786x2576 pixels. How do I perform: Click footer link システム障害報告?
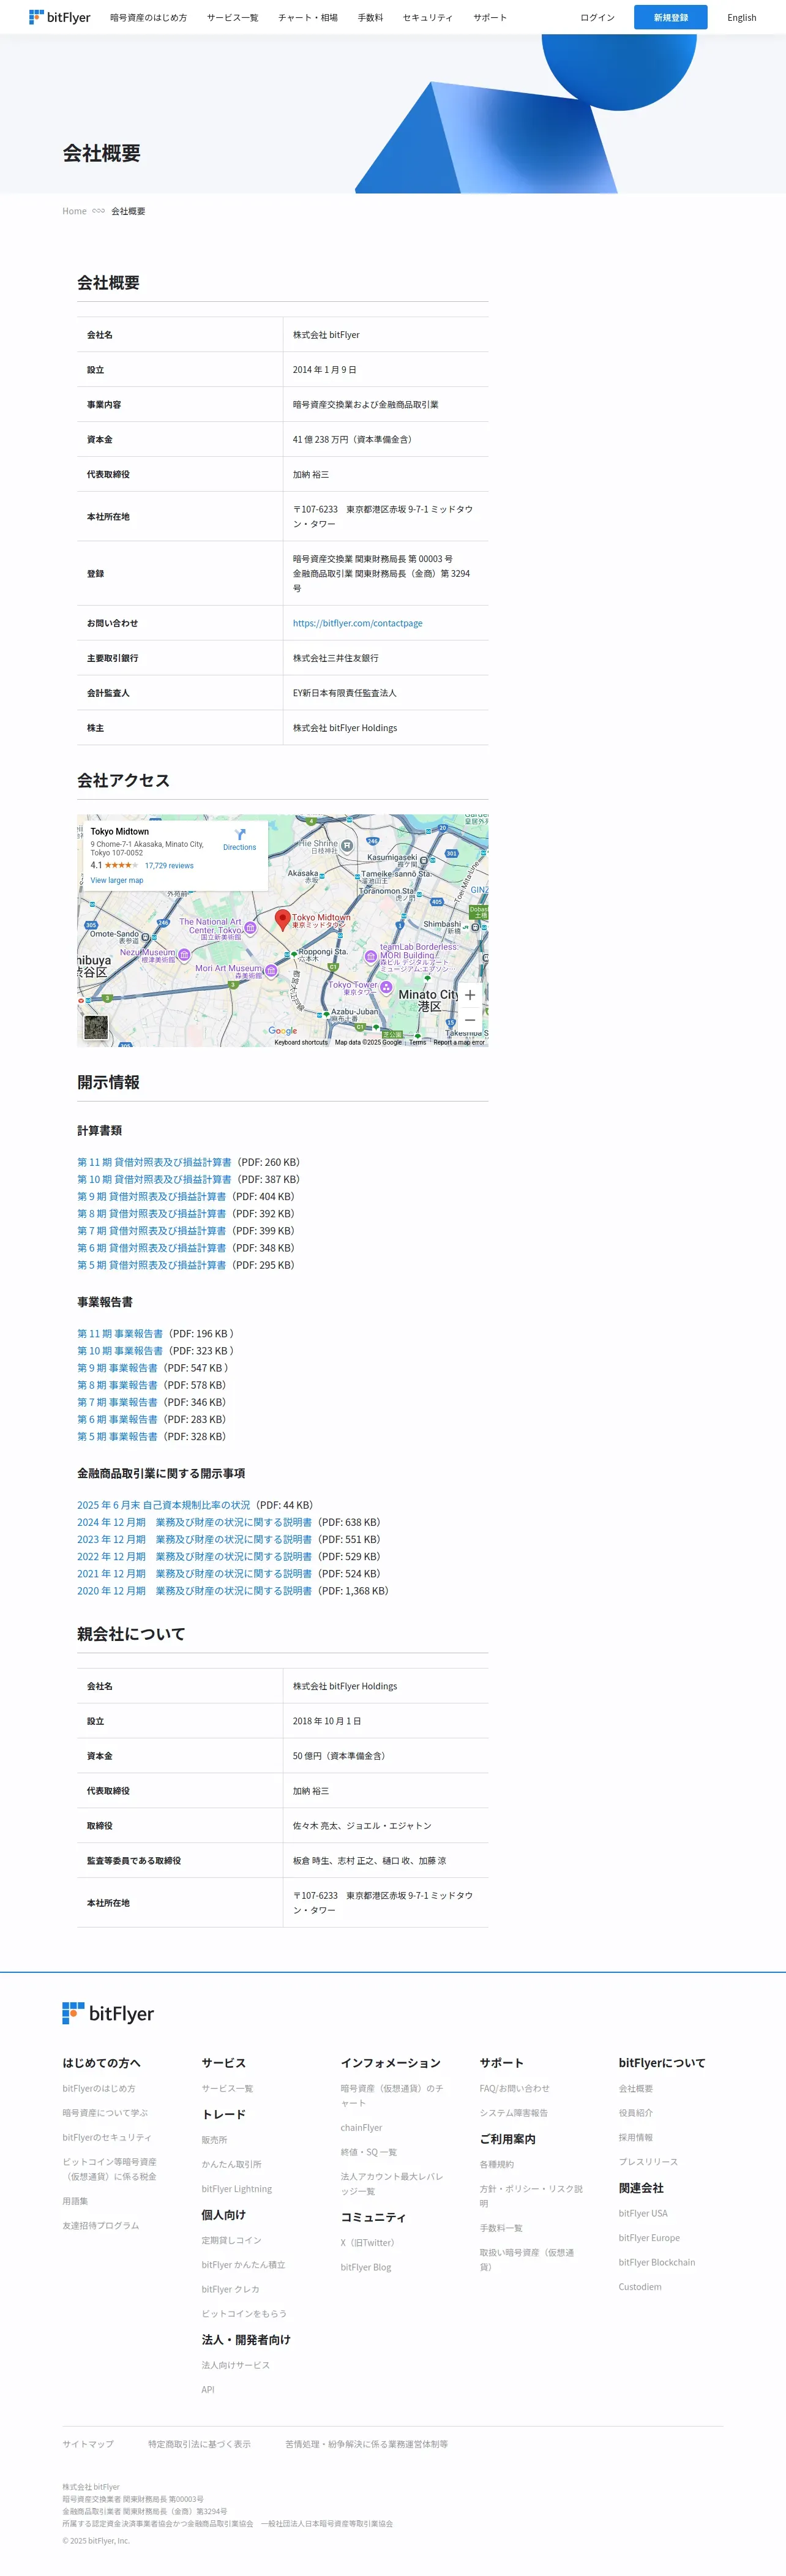514,2113
